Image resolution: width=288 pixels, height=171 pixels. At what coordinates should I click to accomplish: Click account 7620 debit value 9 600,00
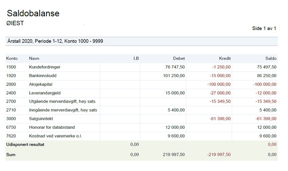tap(176, 136)
